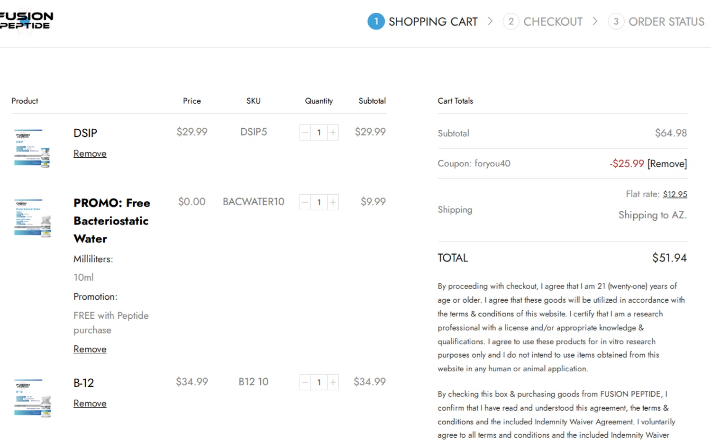The height and width of the screenshot is (440, 711).
Task: Click the Coupon: foryou40 label
Action: [x=474, y=164]
